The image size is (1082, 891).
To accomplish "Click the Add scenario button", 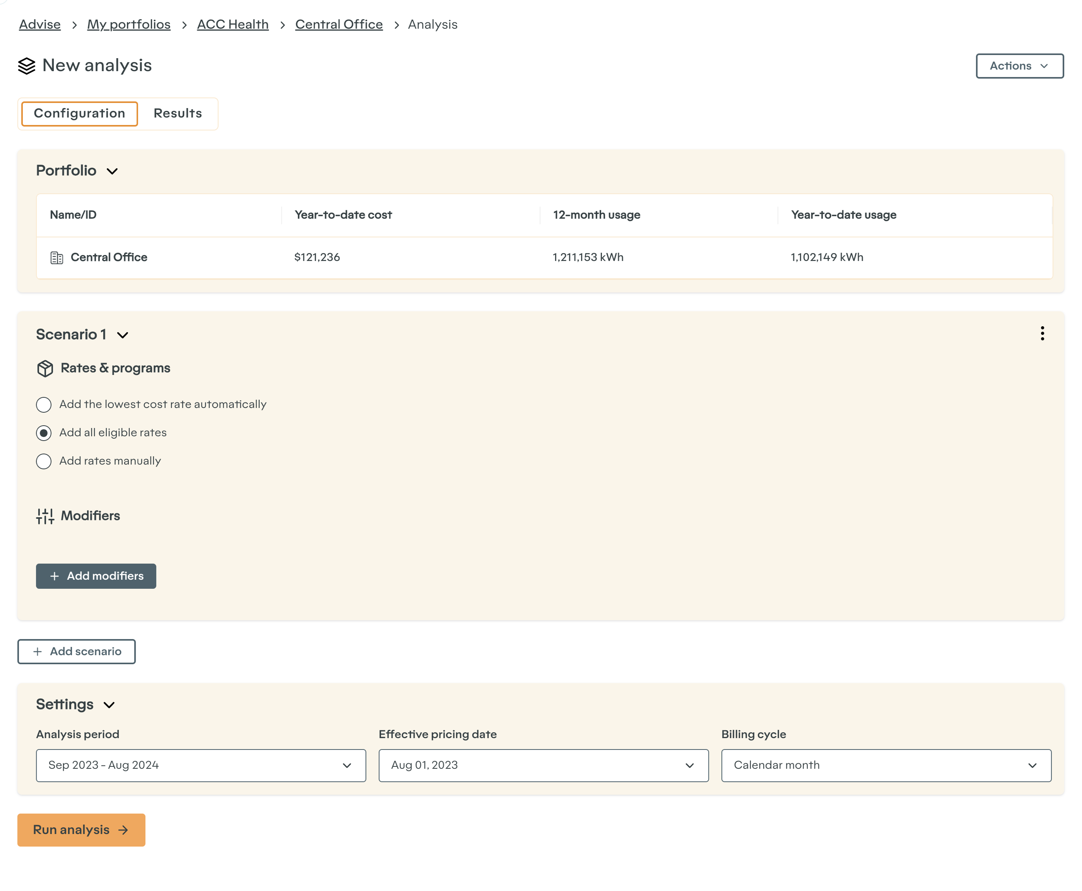I will [77, 651].
